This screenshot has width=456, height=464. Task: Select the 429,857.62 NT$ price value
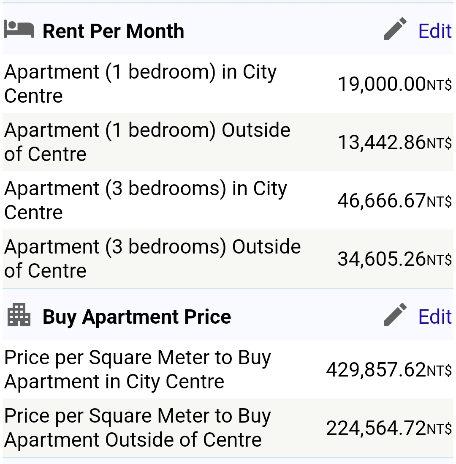[x=389, y=370]
